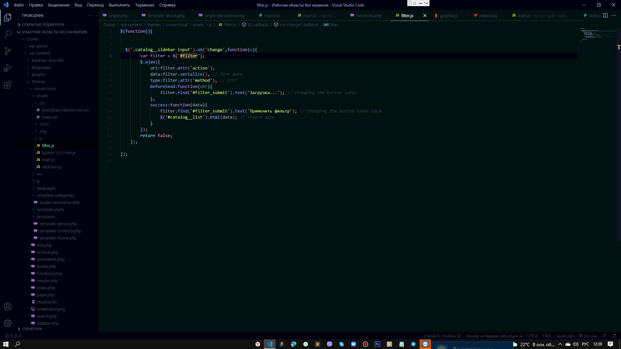Open the Terminal menu
The height and width of the screenshot is (349, 621).
coord(144,5)
